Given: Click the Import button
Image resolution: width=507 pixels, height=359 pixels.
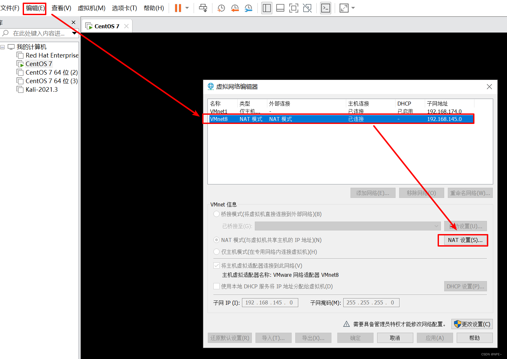Looking at the screenshot, I should point(274,338).
